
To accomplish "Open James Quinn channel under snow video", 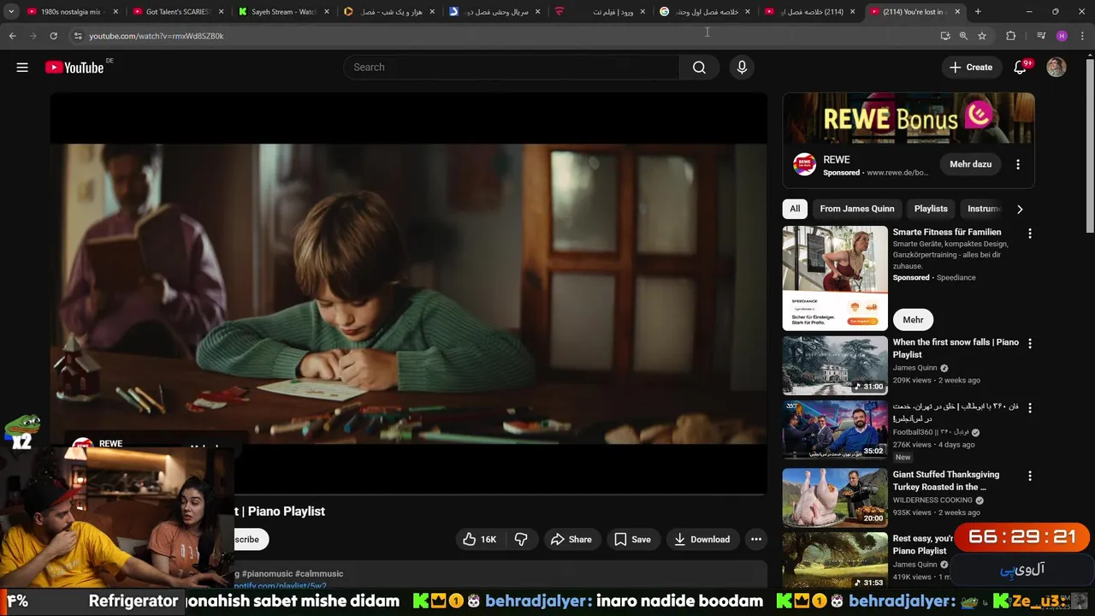I will pyautogui.click(x=914, y=368).
